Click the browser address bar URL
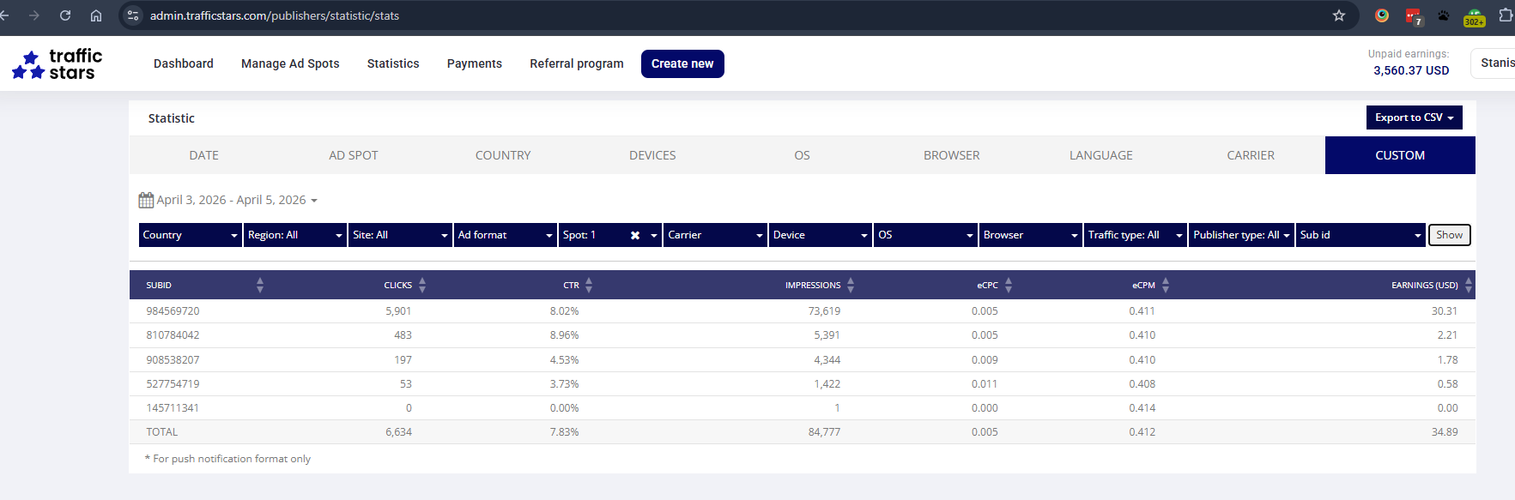This screenshot has width=1515, height=500. tap(275, 15)
